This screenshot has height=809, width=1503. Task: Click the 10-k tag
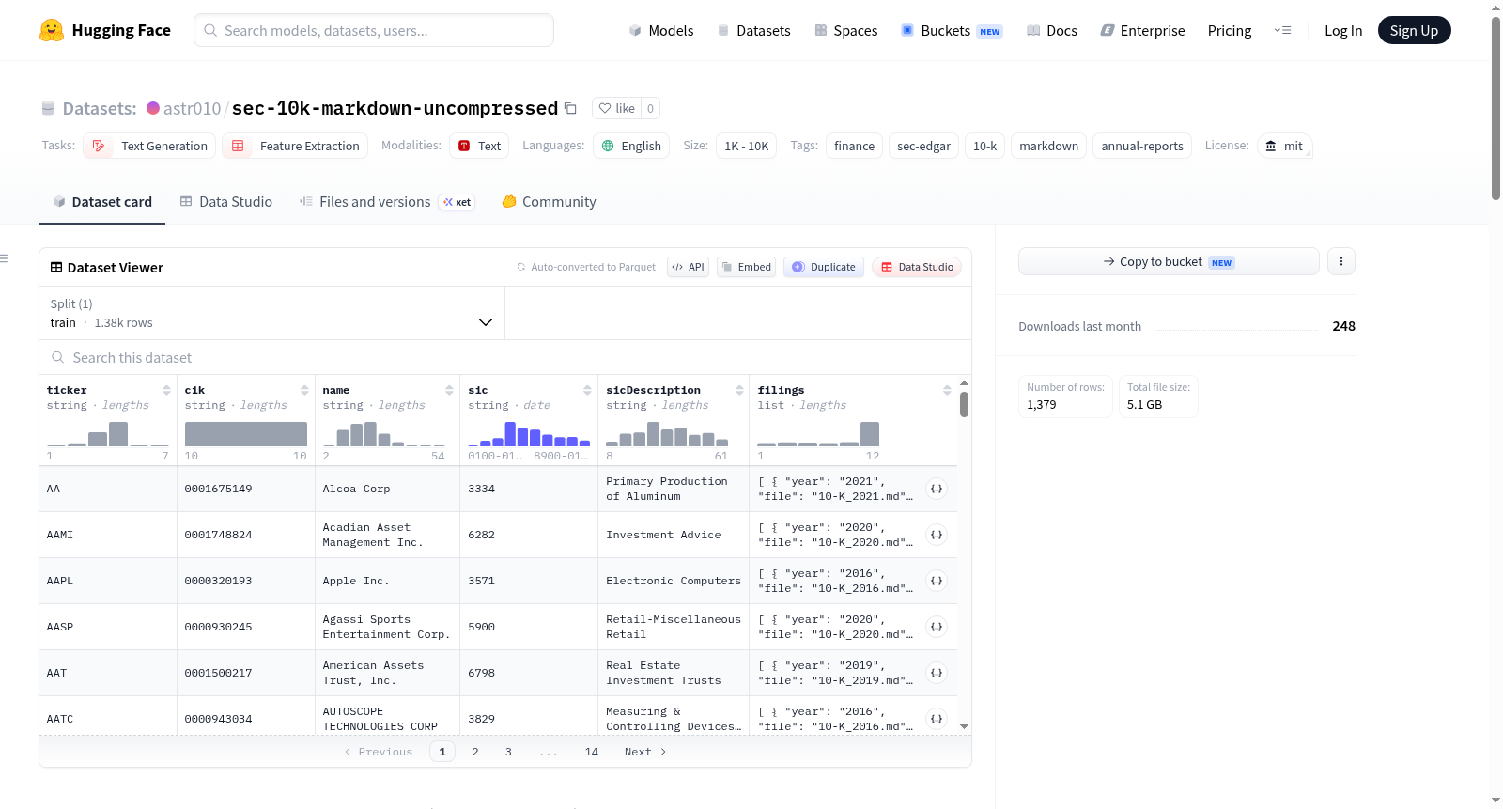pyautogui.click(x=984, y=146)
